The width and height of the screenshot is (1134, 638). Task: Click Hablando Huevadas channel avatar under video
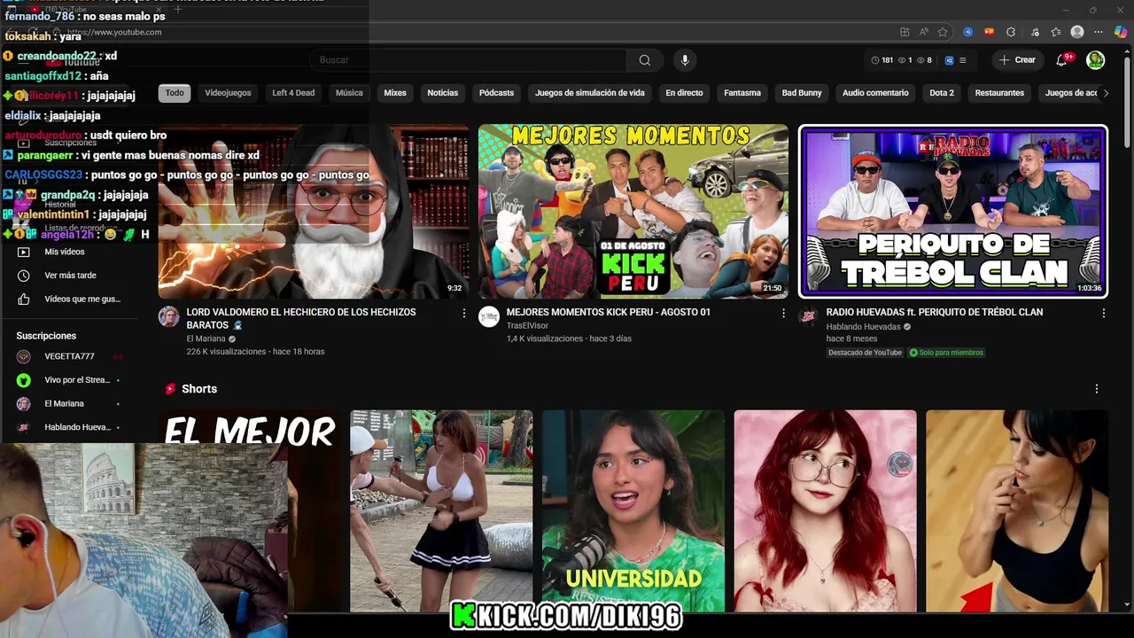(809, 317)
